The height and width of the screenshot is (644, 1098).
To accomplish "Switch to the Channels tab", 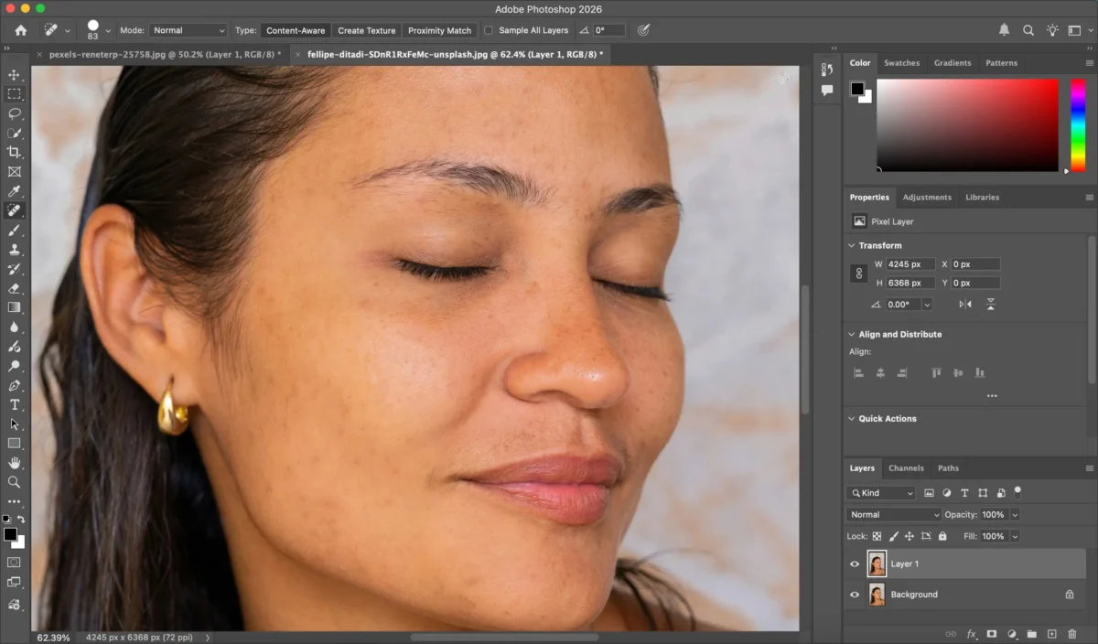I will pyautogui.click(x=906, y=467).
